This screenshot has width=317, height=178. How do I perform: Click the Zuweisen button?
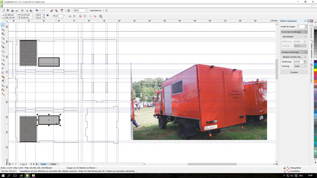click(294, 72)
